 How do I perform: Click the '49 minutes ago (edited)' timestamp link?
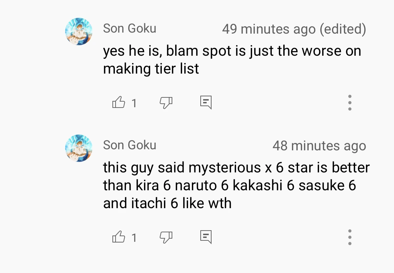(x=294, y=29)
